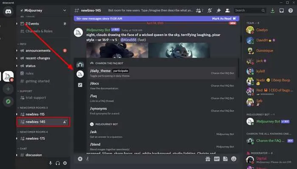Deafen with the headphones icon

pyautogui.click(x=58, y=163)
